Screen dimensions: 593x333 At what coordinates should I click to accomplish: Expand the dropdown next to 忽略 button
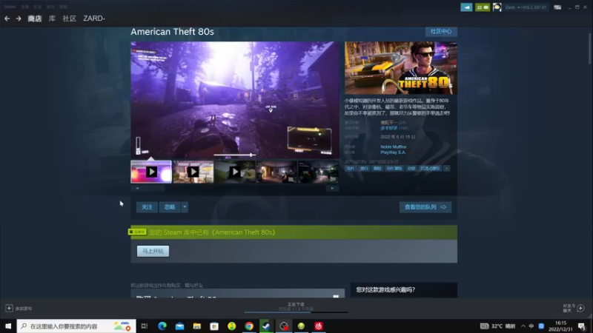[x=185, y=207]
